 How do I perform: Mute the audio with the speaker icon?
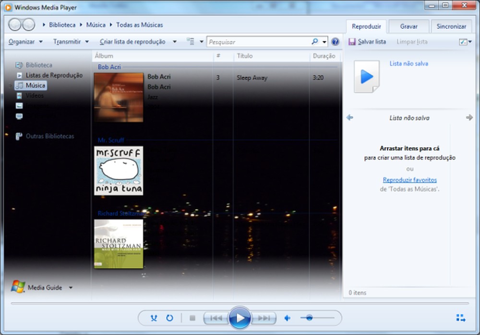pos(287,318)
